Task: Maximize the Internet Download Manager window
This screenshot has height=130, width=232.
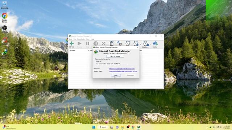Action: pos(156,36)
